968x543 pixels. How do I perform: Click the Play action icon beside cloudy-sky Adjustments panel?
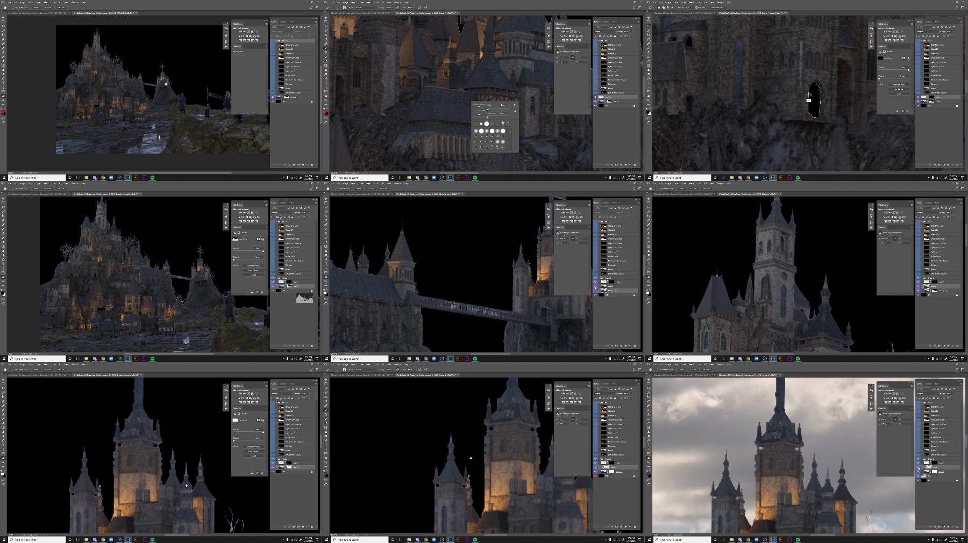871,409
